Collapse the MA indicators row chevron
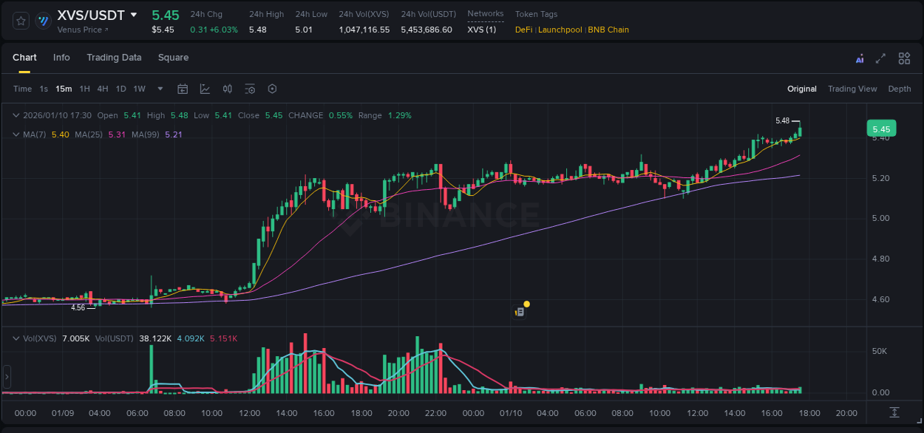This screenshot has width=924, height=433. pyautogui.click(x=16, y=134)
